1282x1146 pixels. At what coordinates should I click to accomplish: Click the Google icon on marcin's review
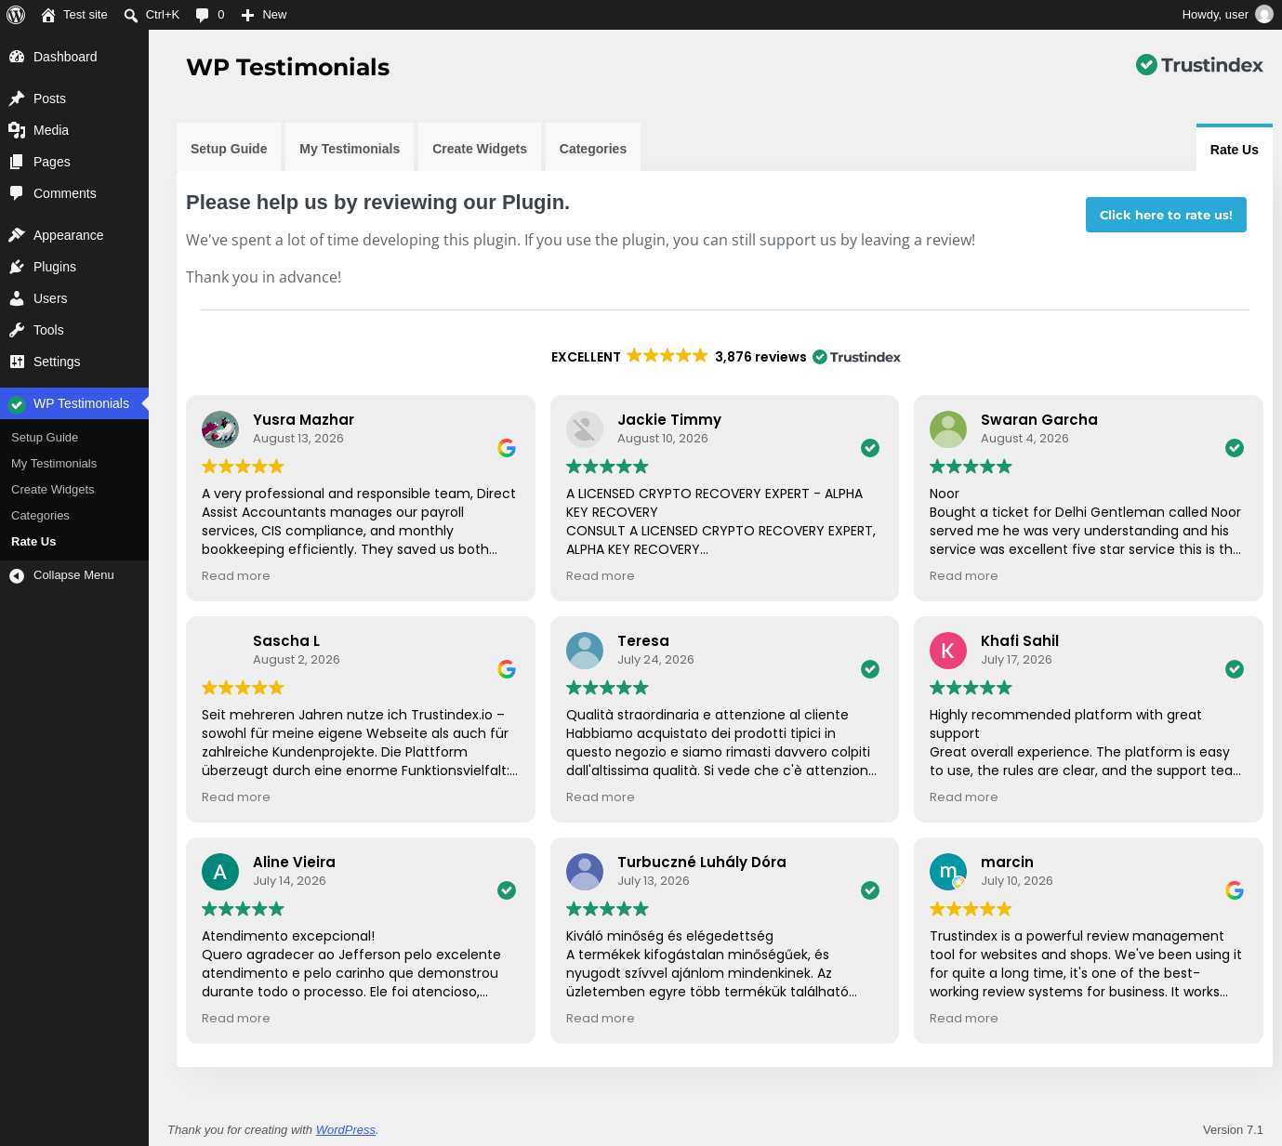1235,890
